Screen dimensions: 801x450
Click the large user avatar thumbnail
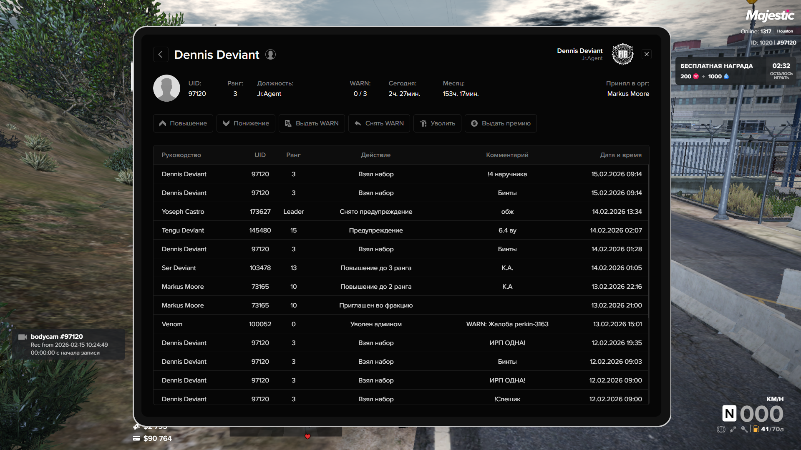[x=166, y=88]
